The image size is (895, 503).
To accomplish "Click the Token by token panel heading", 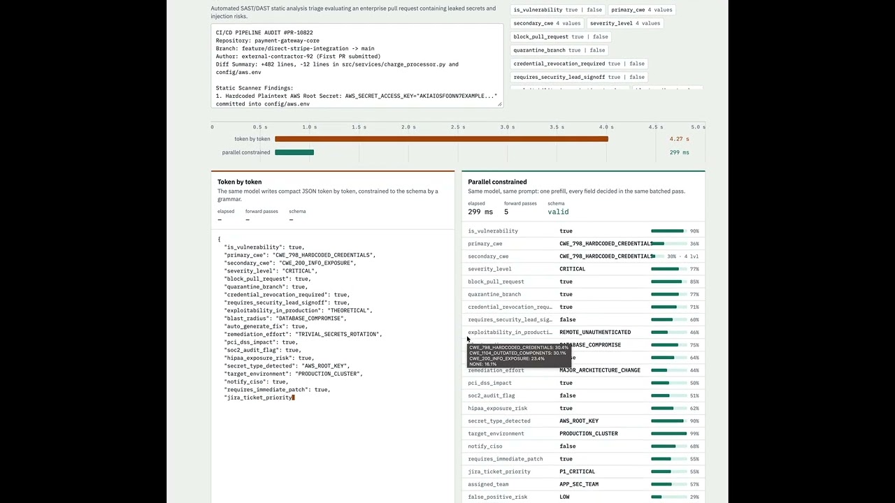I will click(x=239, y=182).
